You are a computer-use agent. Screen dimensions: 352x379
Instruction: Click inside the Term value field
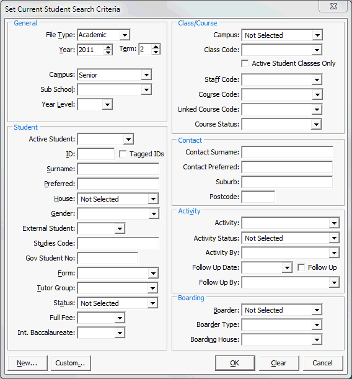[146, 49]
